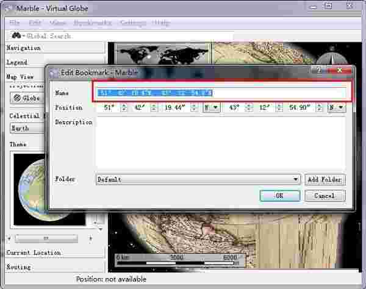Click the compass widget on the map

(332, 57)
